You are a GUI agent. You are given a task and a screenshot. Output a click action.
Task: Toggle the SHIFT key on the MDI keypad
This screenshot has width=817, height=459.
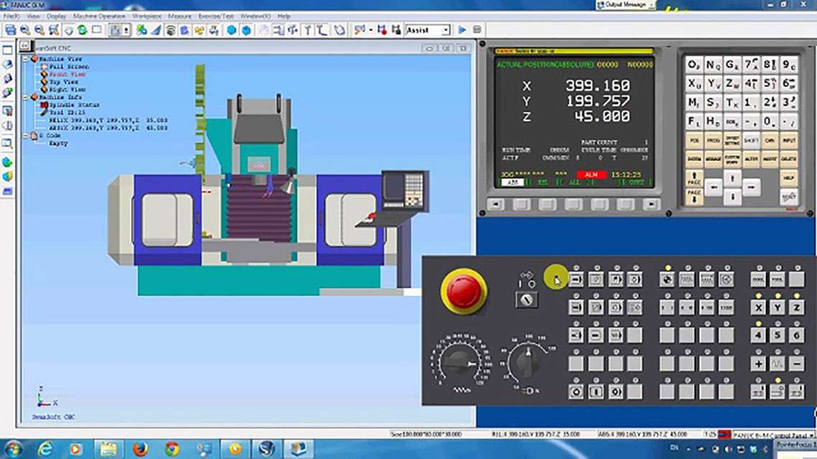(751, 141)
